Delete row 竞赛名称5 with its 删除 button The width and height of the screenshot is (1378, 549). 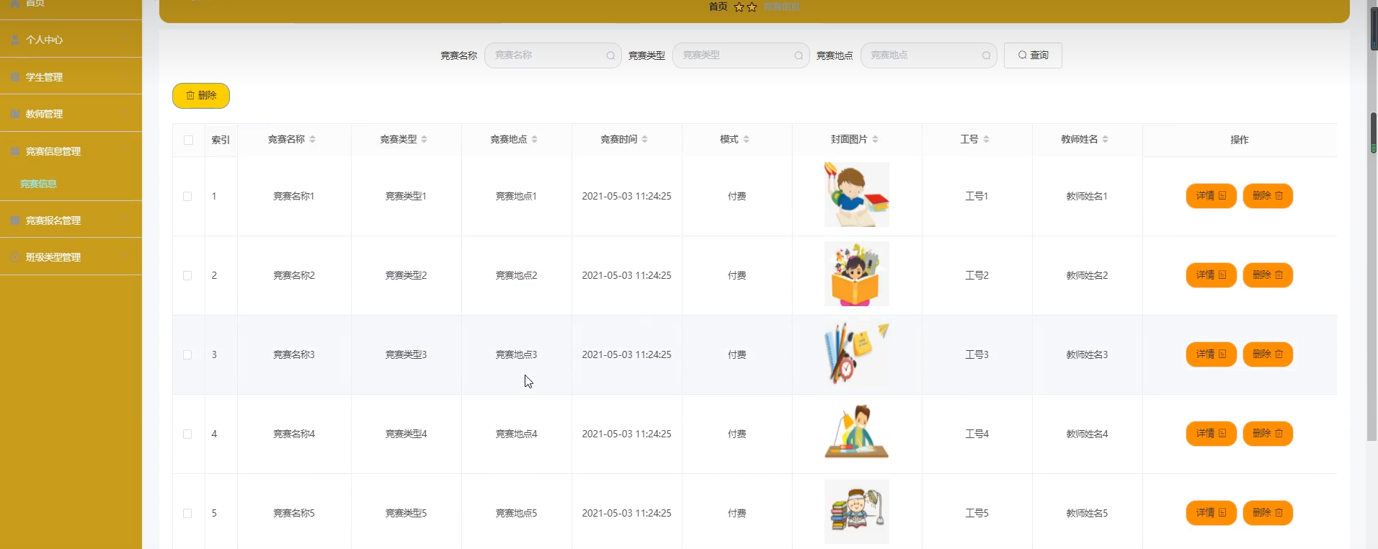point(1268,513)
